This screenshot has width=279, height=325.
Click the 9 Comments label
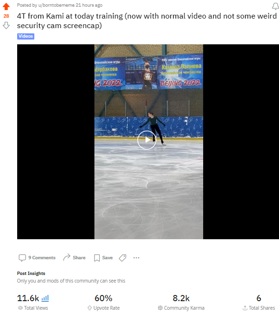42,258
